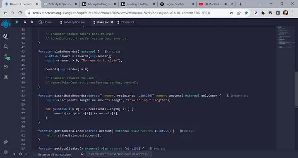
Task: Run the script with the green play icon
Action: 17,22
